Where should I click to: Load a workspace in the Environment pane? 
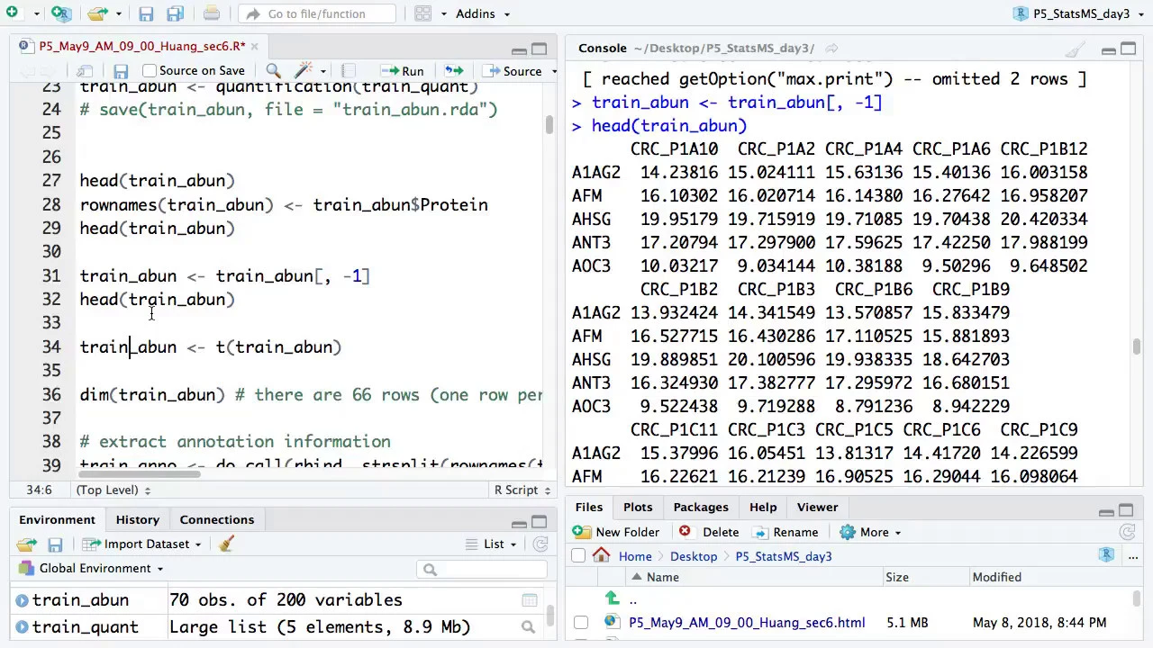pos(26,544)
